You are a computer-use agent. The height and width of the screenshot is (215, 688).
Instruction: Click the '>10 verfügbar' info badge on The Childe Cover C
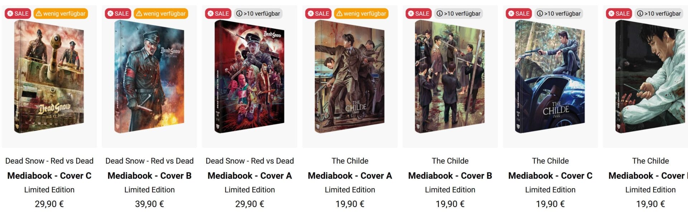click(559, 14)
